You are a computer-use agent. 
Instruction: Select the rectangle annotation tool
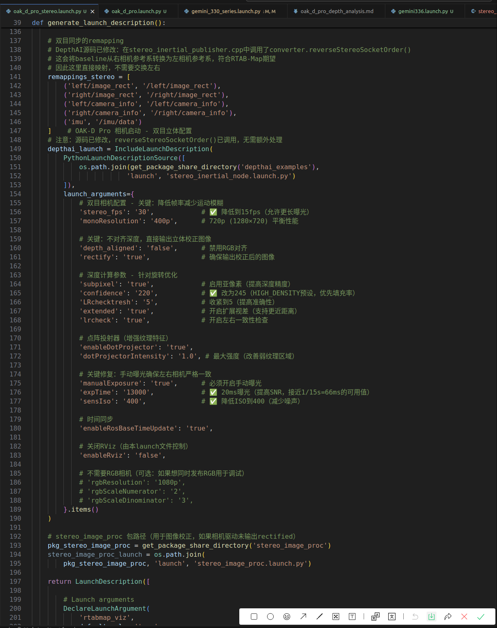click(254, 617)
